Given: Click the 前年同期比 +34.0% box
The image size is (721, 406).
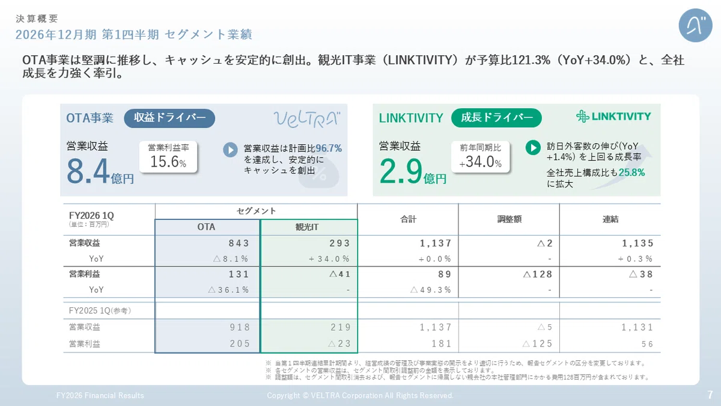Looking at the screenshot, I should coord(481,156).
